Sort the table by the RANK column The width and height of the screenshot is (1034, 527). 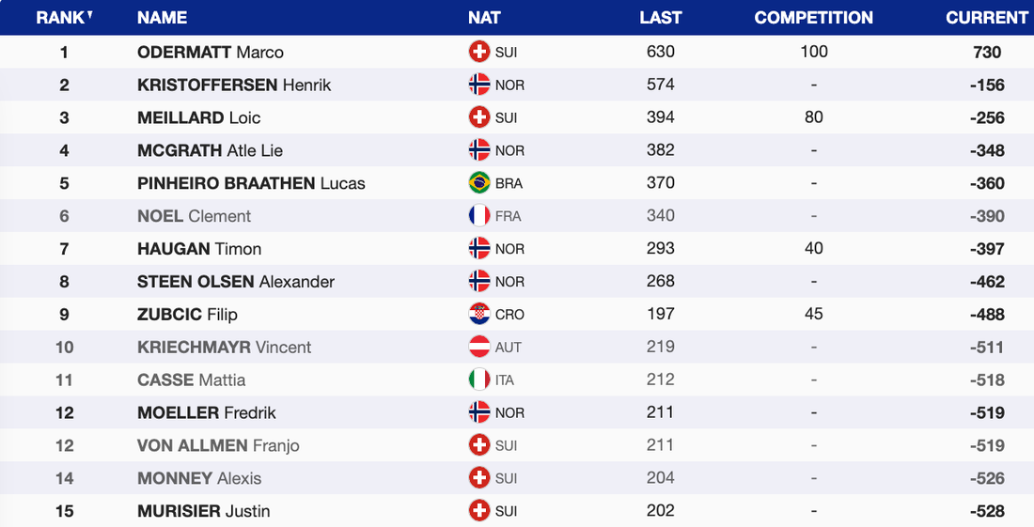tap(59, 18)
